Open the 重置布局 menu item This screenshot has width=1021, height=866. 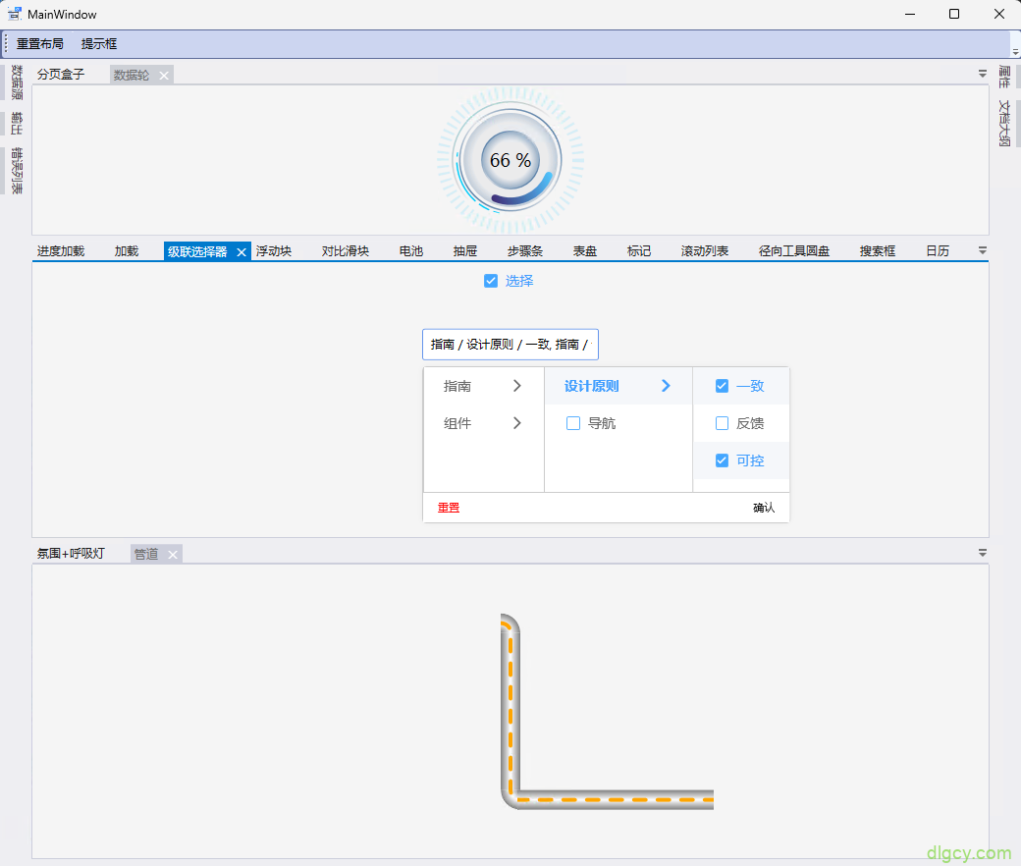tap(40, 44)
